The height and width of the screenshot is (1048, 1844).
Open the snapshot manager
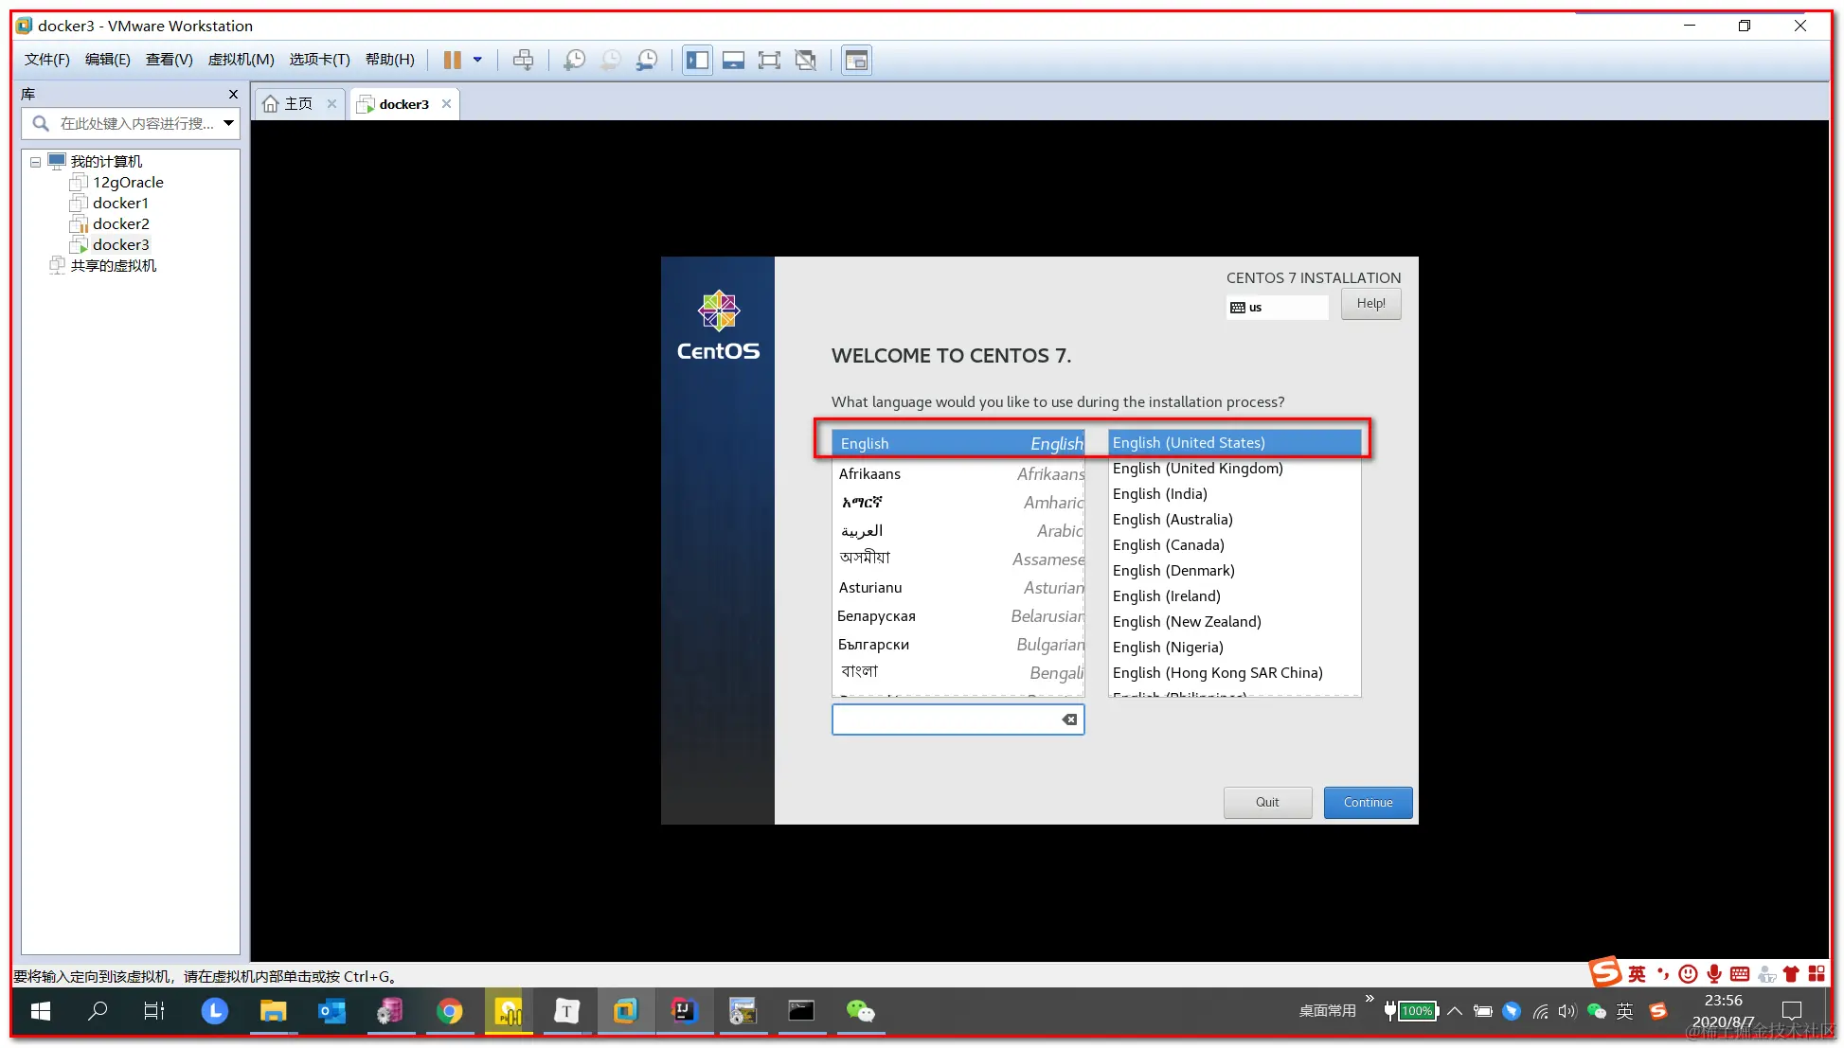(x=647, y=60)
